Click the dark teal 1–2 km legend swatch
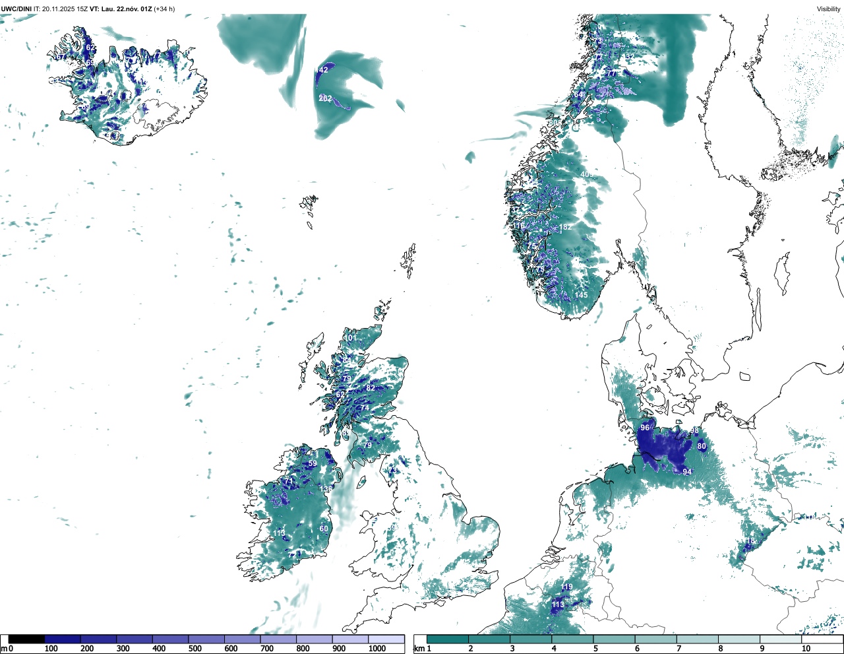Image resolution: width=844 pixels, height=654 pixels. click(x=448, y=639)
